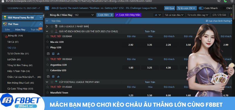Screen dimensions: 235x110
Task: Toggle the Chế độ switch at the top right
Action: point(223,8)
